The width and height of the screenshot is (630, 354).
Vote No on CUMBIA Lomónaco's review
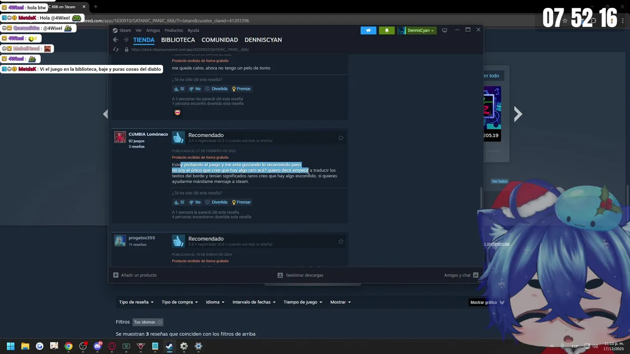pos(195,202)
